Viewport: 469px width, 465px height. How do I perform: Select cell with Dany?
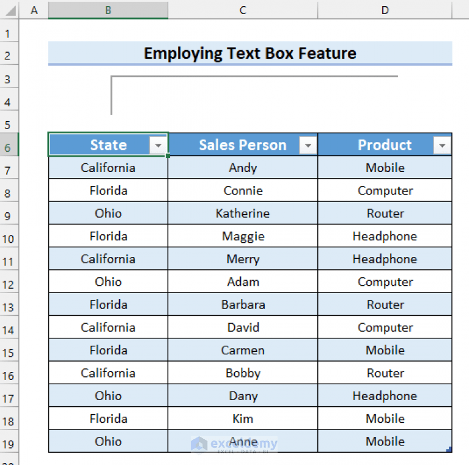click(243, 396)
